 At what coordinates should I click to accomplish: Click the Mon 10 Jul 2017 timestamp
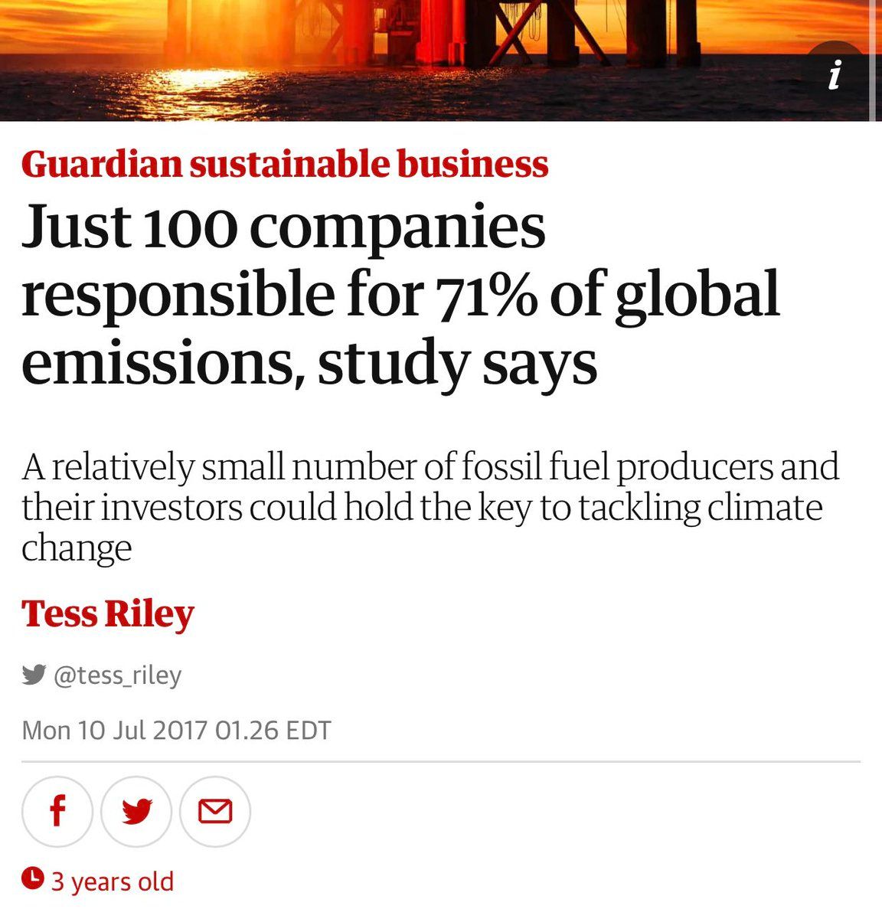pyautogui.click(x=177, y=730)
